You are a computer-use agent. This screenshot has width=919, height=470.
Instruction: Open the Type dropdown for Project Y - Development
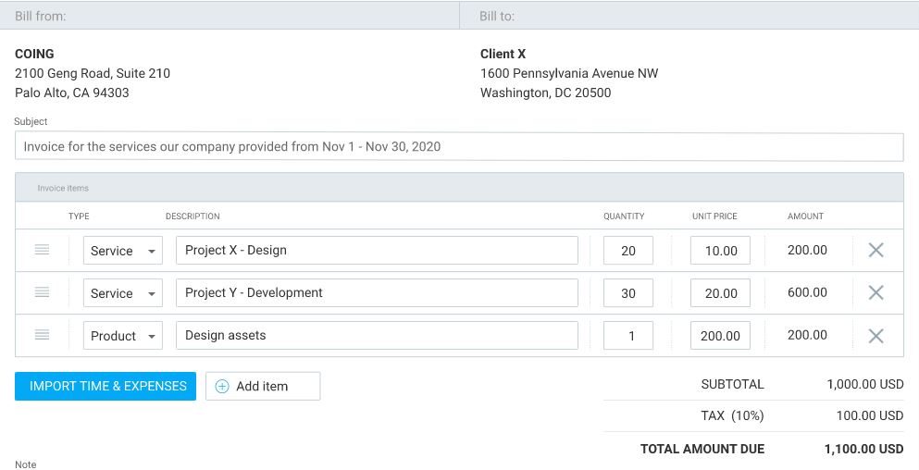pyautogui.click(x=122, y=293)
